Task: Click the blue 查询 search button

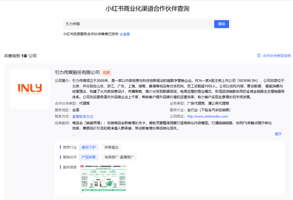Action: tap(221, 24)
